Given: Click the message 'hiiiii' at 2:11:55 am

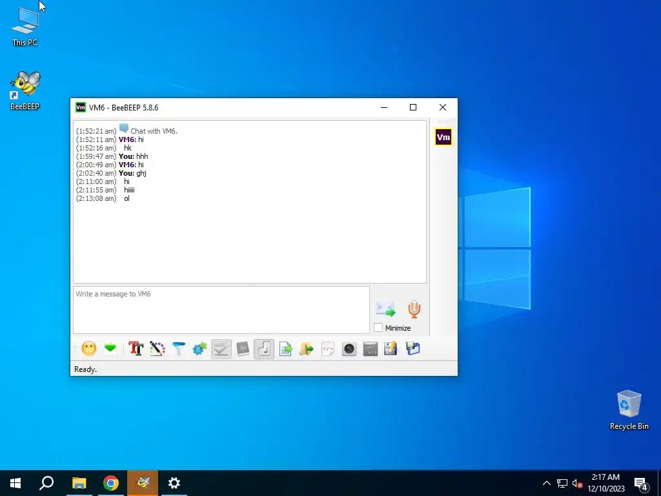Looking at the screenshot, I should (129, 190).
